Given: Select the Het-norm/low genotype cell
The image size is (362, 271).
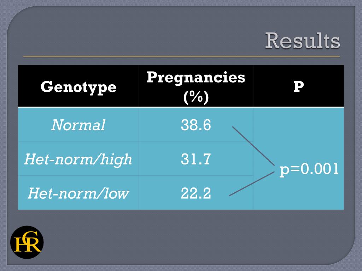Looking at the screenshot, I should (78, 193).
